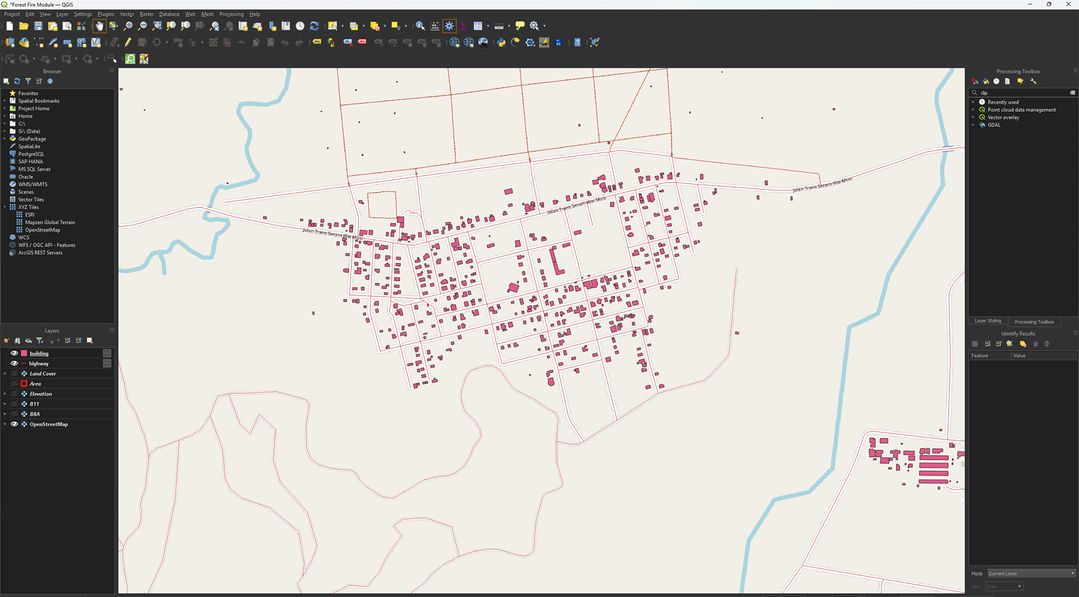Clear the Processing Toolbox search text
The width and height of the screenshot is (1079, 597).
[x=1072, y=93]
